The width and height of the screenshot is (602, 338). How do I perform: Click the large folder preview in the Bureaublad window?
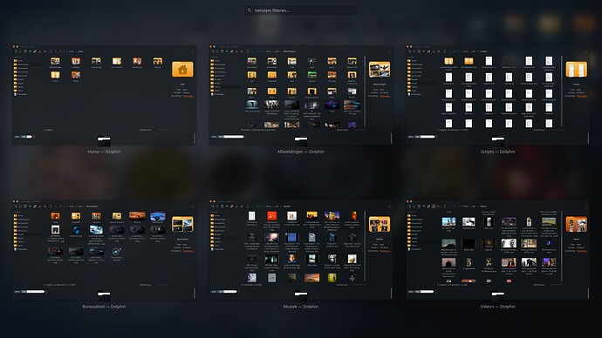click(x=182, y=225)
